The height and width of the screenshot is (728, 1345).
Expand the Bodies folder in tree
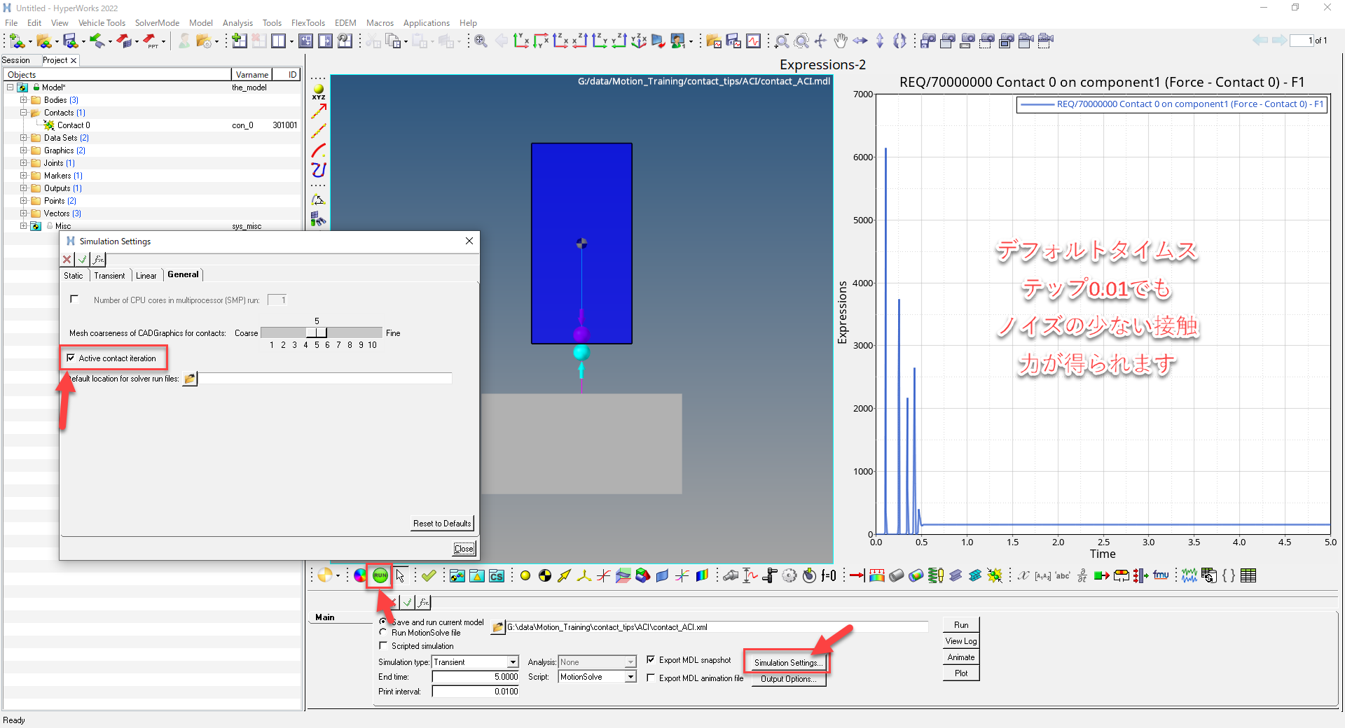click(24, 100)
